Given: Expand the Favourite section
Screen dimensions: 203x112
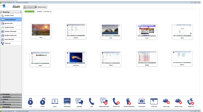Looking at the screenshot, I should click(11, 107).
